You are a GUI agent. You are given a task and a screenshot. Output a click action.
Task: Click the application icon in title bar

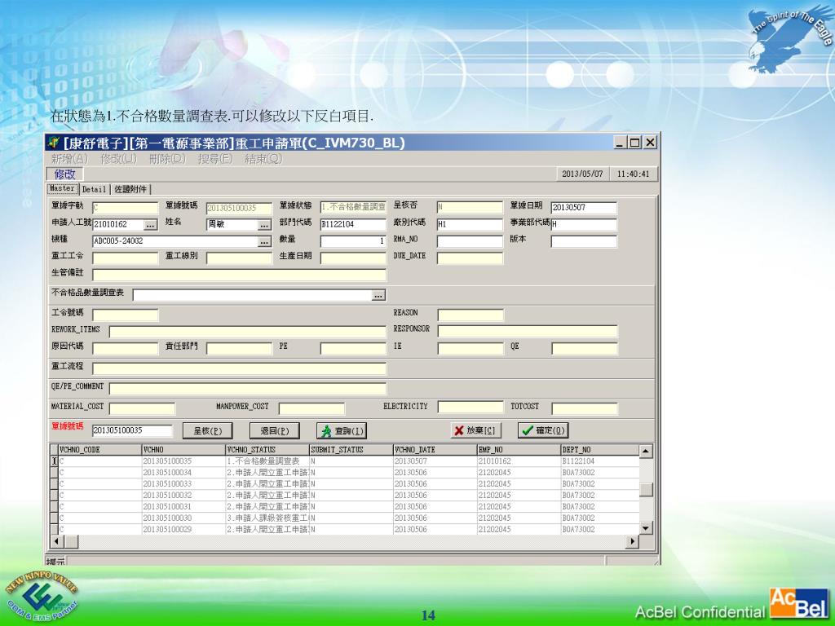click(x=53, y=143)
